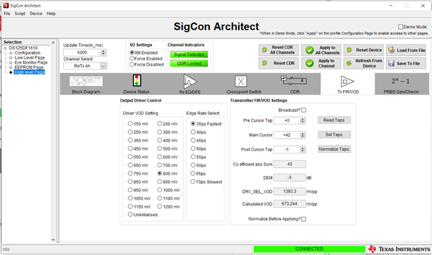
Task: Click the Update Time input field
Action: pyautogui.click(x=82, y=53)
